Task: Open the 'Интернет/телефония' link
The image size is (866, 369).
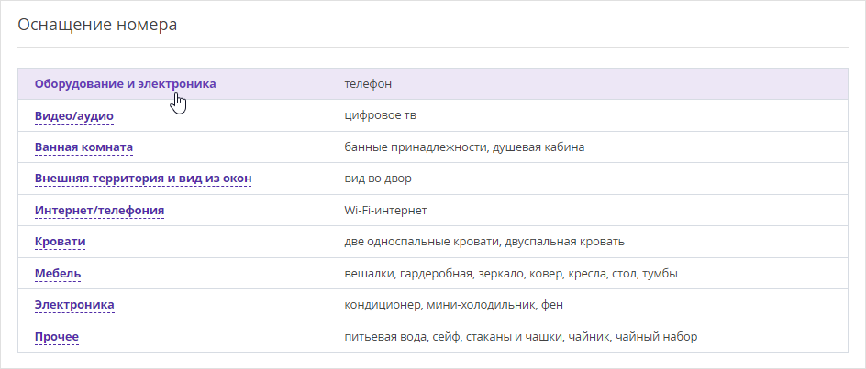Action: coord(99,211)
